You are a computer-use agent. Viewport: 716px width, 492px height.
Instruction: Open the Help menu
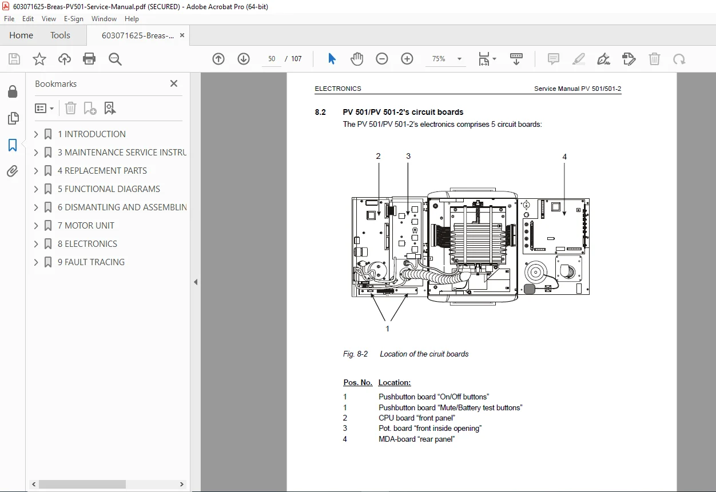(x=132, y=19)
